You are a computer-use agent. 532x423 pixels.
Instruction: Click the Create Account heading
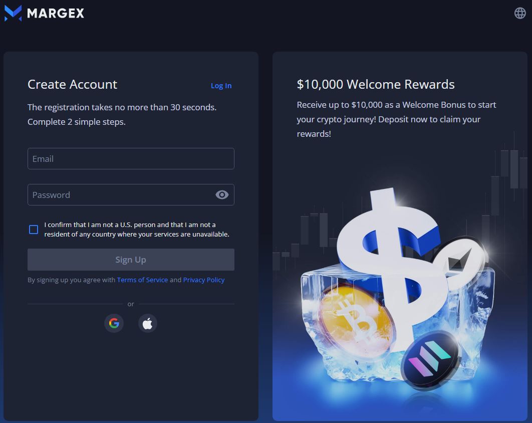(x=72, y=84)
